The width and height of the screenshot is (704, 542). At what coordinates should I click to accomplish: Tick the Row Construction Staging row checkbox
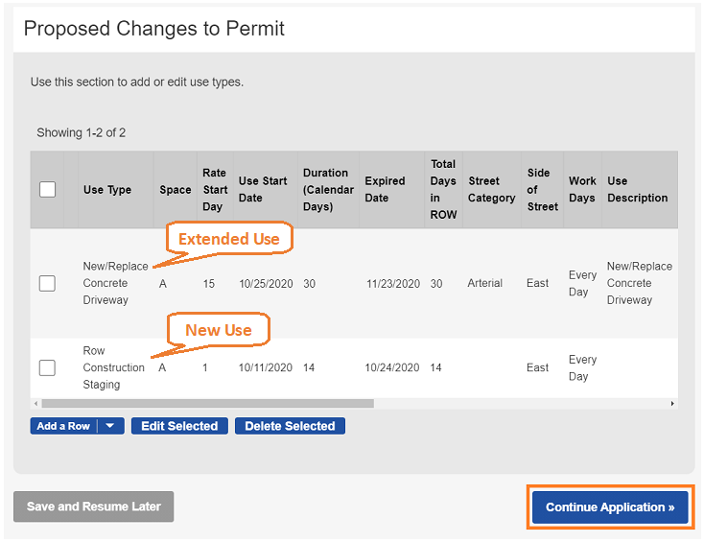tap(47, 367)
